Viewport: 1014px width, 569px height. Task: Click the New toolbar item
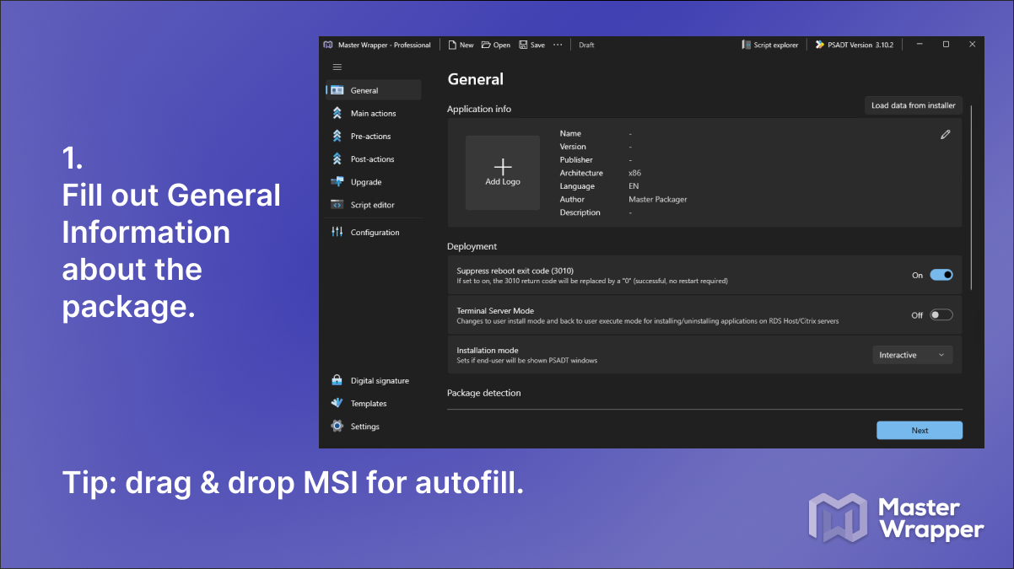tap(461, 45)
